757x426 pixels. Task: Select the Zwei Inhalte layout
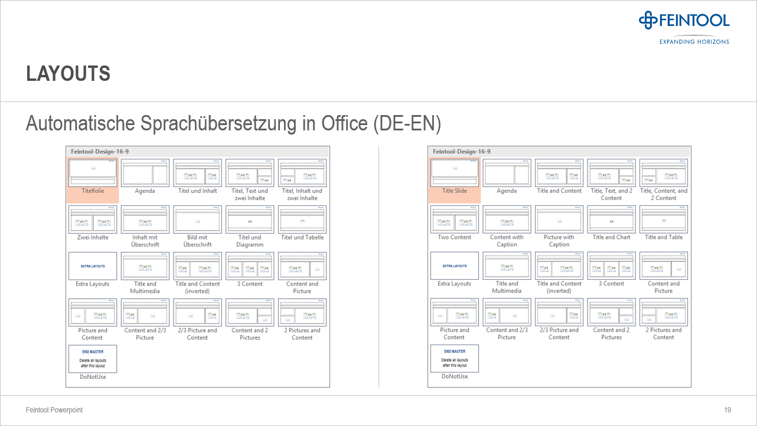93,219
